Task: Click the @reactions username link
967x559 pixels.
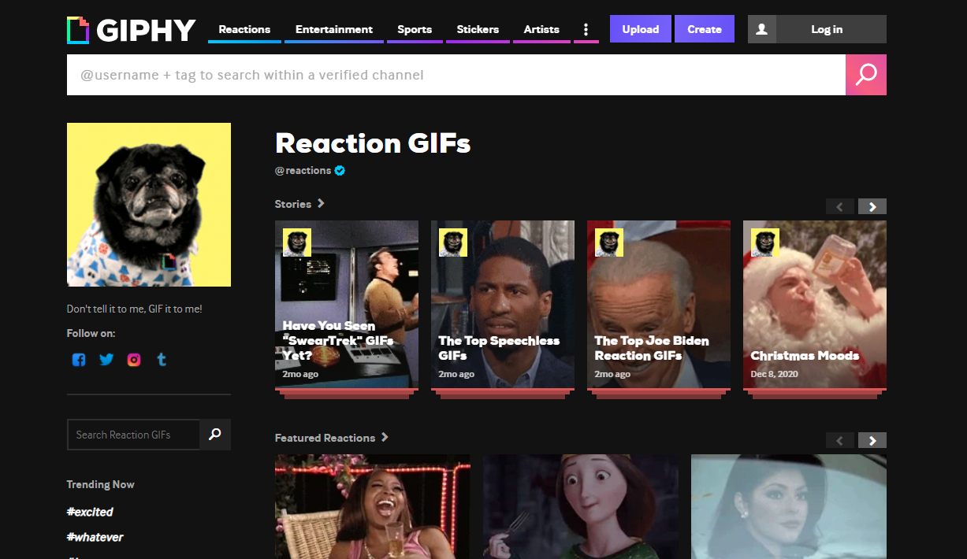Action: coord(303,170)
